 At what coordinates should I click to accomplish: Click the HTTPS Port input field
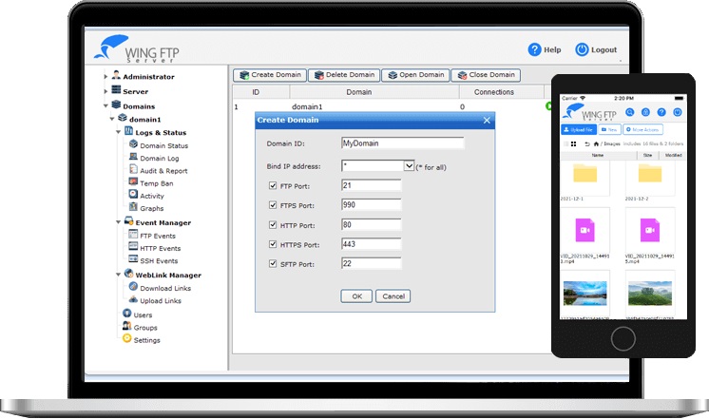coord(372,244)
